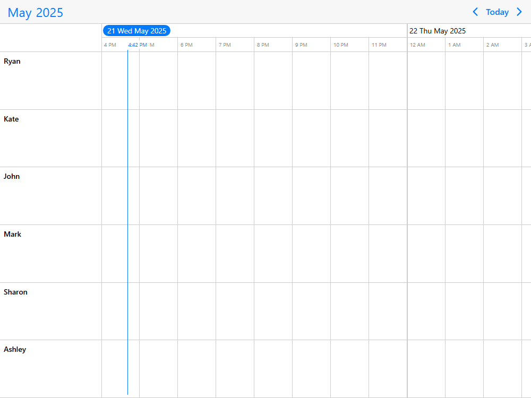This screenshot has width=531, height=398.
Task: Select John's 10 PM time slot
Action: click(x=350, y=196)
